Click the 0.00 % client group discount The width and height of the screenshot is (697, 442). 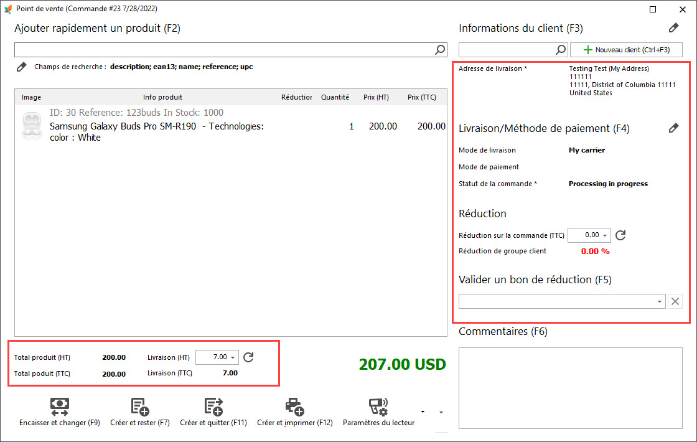click(595, 252)
